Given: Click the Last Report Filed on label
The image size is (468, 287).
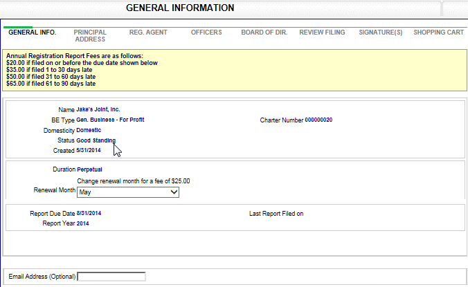Looking at the screenshot, I should (276, 214).
